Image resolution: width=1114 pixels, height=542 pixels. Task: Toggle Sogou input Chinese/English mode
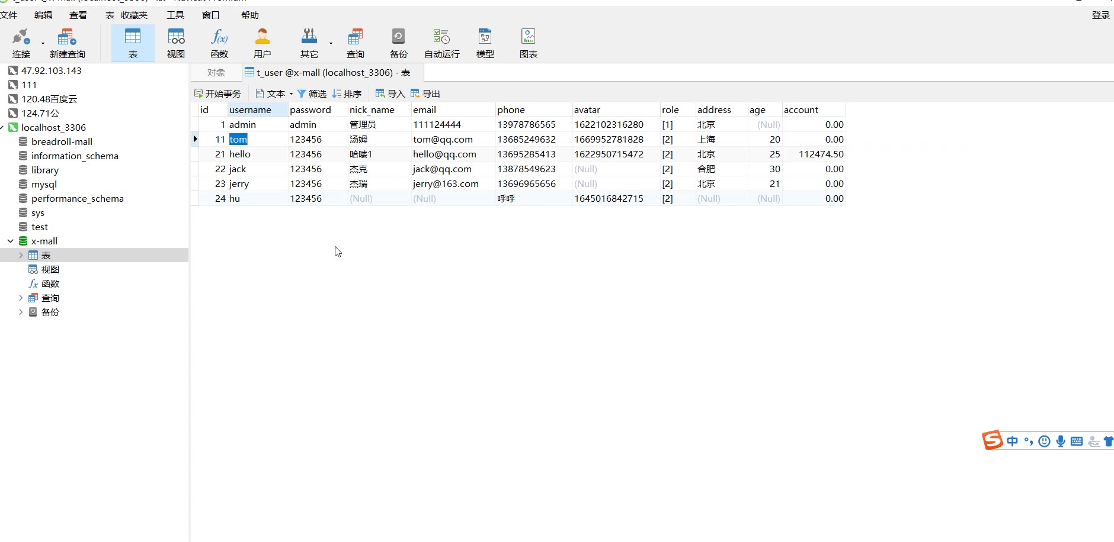(x=1012, y=441)
